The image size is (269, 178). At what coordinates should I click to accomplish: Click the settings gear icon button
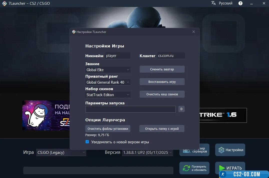[x=221, y=150]
